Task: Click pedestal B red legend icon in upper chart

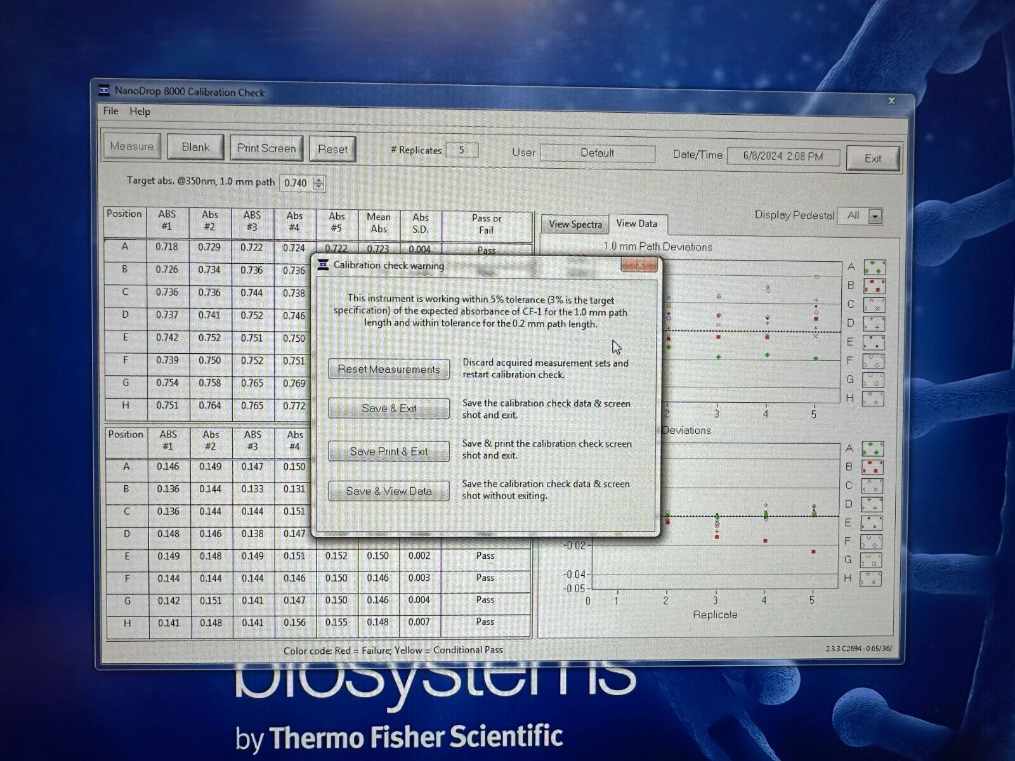Action: pyautogui.click(x=875, y=286)
